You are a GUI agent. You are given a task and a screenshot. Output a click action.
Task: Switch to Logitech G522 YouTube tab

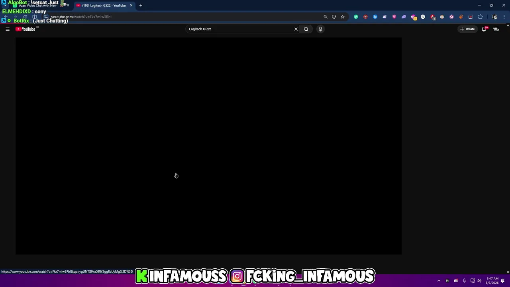tap(104, 6)
